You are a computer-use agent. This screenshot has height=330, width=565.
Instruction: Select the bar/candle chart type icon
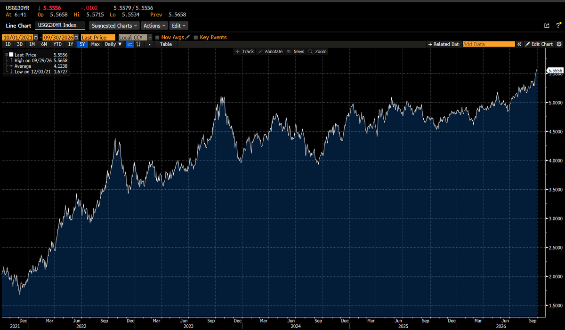click(x=138, y=44)
